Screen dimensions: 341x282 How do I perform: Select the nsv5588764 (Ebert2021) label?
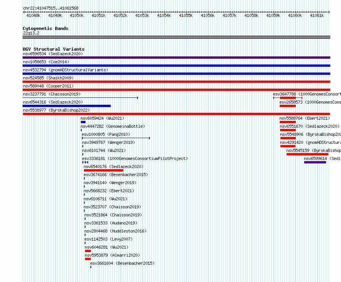(305, 118)
